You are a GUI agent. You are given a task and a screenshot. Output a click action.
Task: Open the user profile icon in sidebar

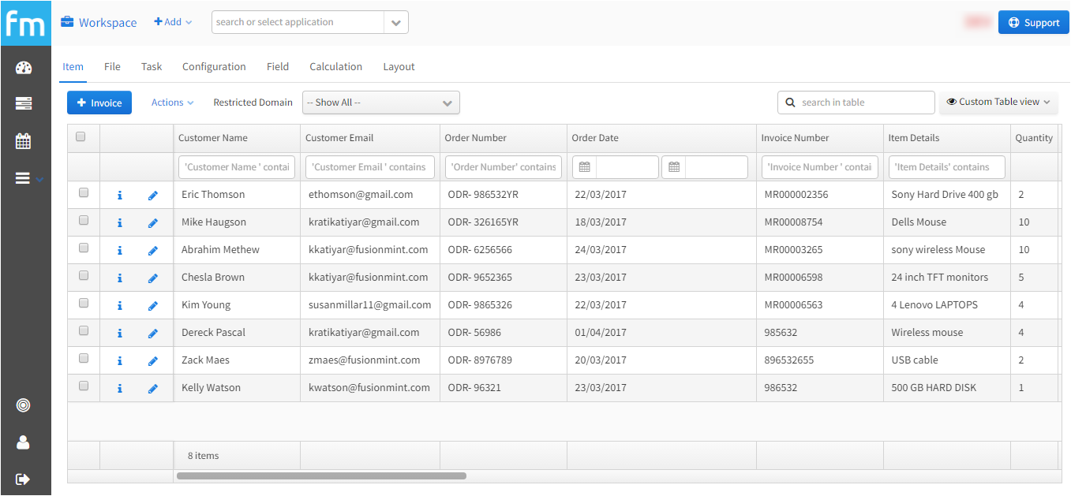pos(23,442)
